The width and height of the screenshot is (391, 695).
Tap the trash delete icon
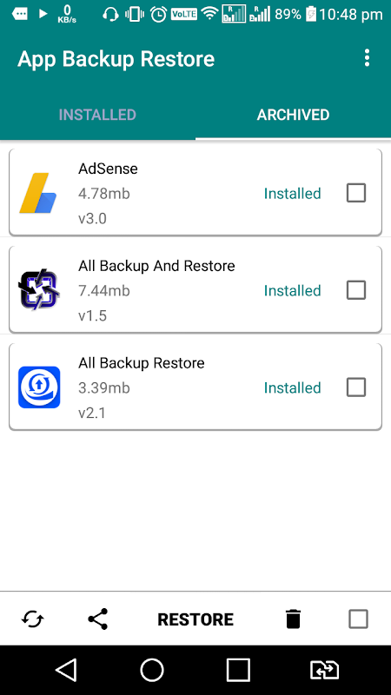[293, 619]
